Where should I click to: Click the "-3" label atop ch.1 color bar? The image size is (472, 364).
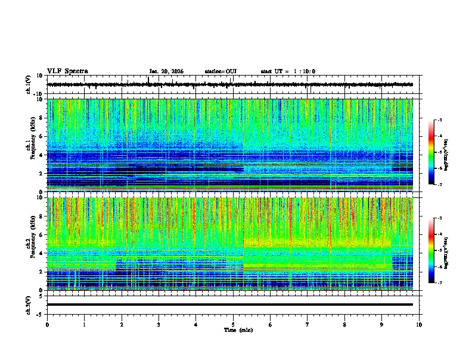tap(439, 120)
